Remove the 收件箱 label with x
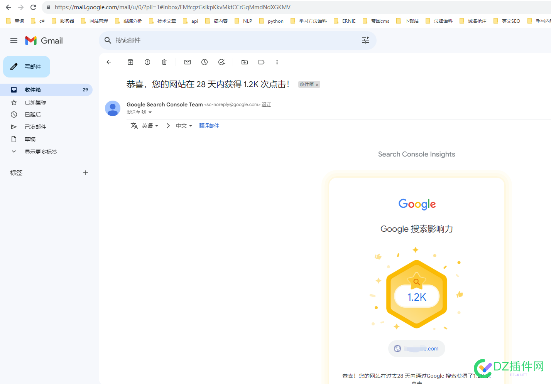The image size is (551, 384). pyautogui.click(x=317, y=85)
